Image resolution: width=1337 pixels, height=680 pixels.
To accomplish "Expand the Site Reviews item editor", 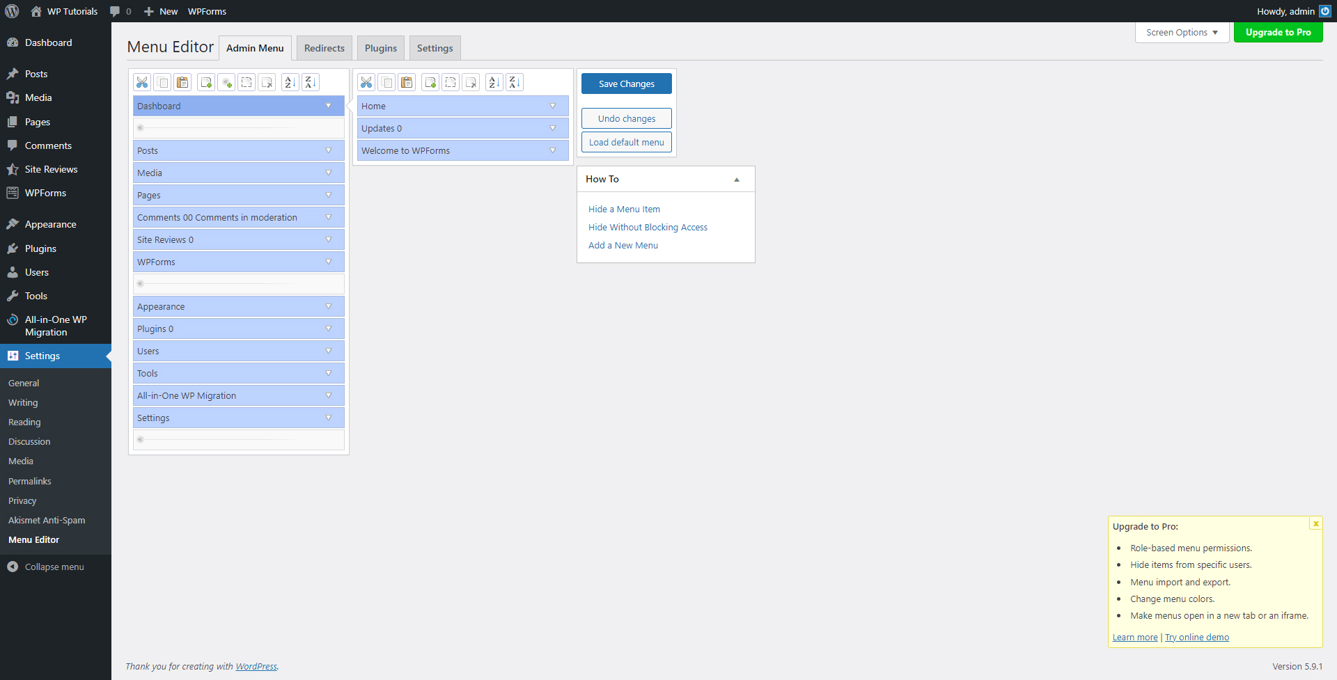I will pyautogui.click(x=329, y=239).
